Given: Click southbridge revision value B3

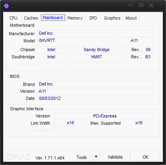Looking at the screenshot, I should pyautogui.click(x=148, y=57).
